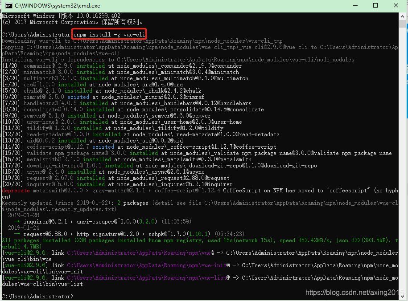408x301 pixels.
Task: Click the '[8/20] consolidate' line
Action: [133, 110]
